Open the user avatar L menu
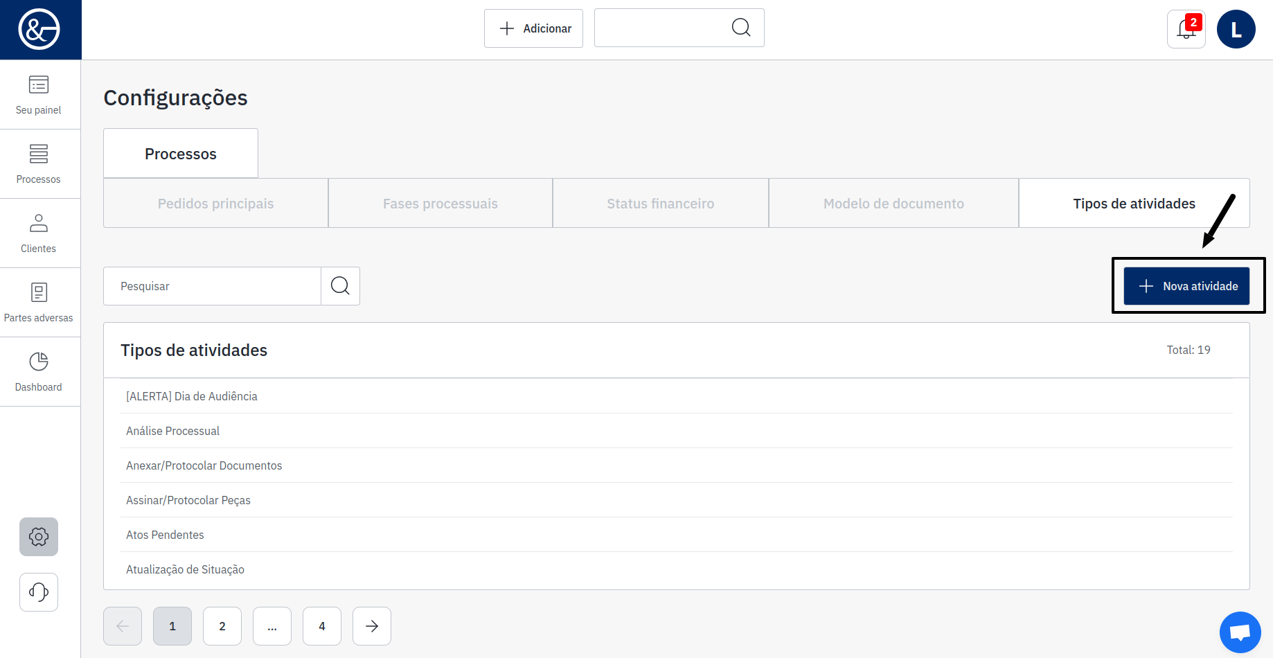 1236,29
